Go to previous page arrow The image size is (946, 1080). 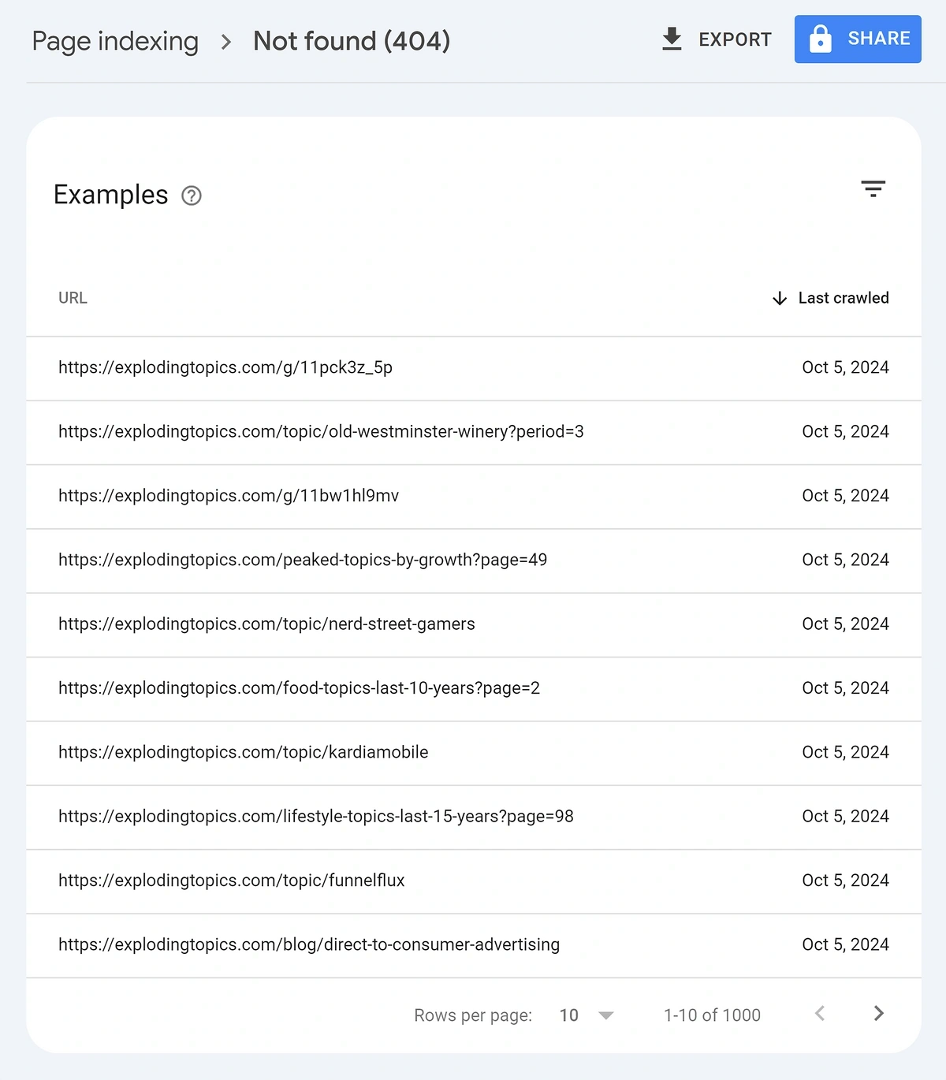tap(820, 1014)
